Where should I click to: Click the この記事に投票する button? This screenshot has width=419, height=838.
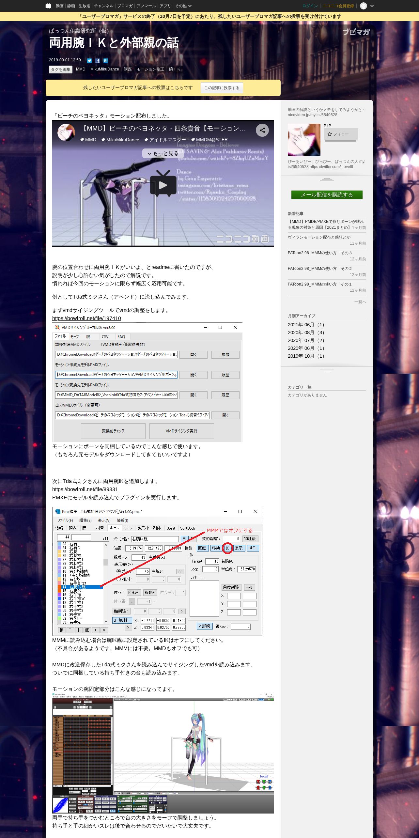[222, 88]
